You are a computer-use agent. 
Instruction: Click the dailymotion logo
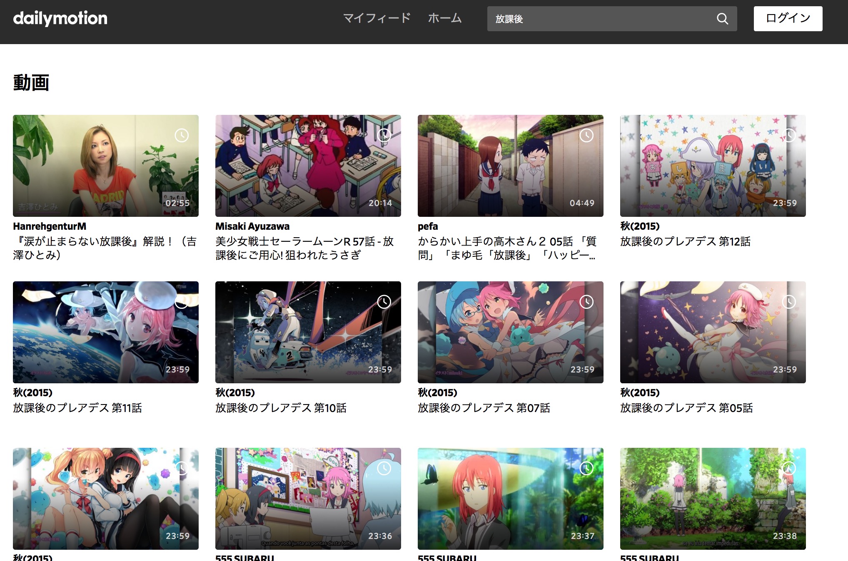60,18
